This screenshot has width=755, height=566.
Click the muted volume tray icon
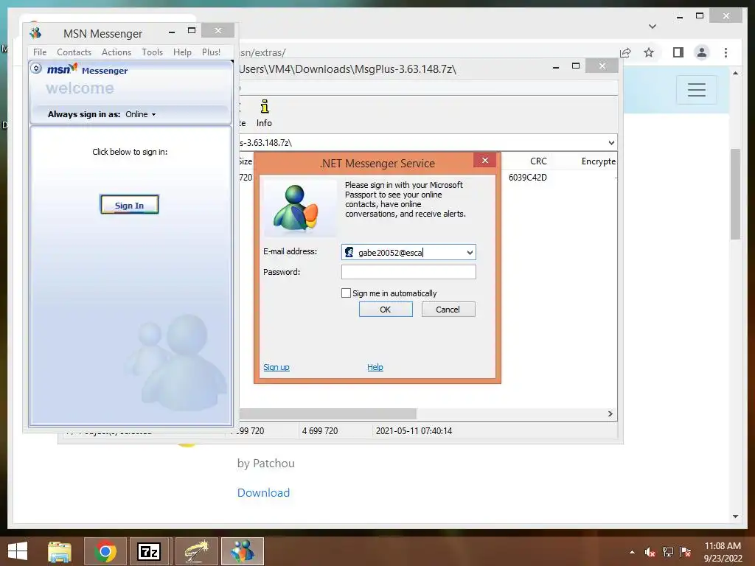(x=650, y=552)
